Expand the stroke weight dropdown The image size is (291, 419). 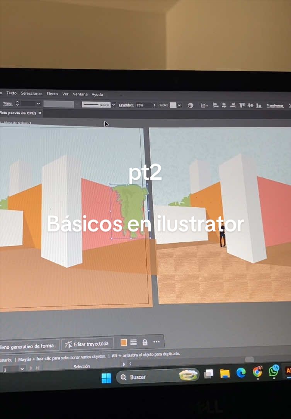point(39,104)
